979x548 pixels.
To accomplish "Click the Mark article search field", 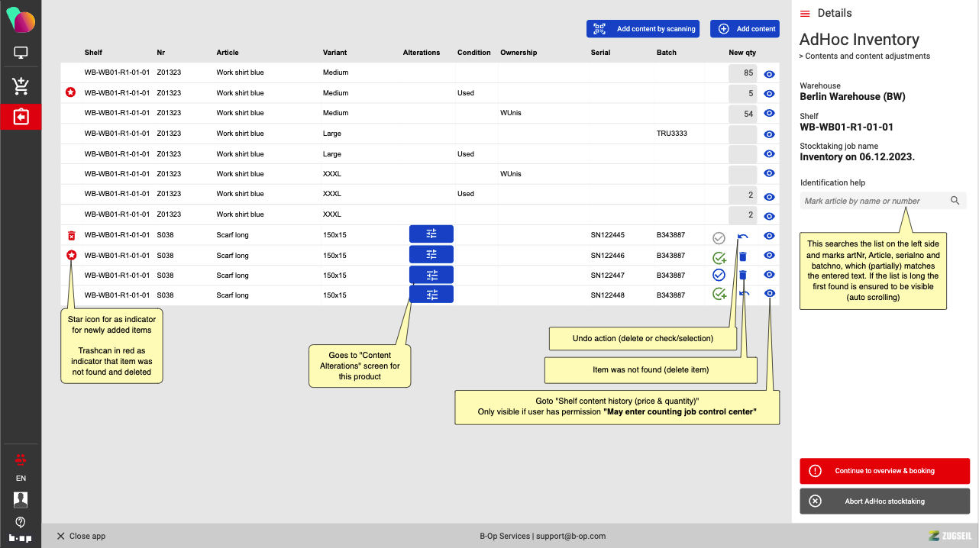I will click(x=874, y=201).
